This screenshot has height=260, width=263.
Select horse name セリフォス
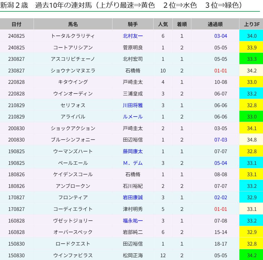[73, 105]
